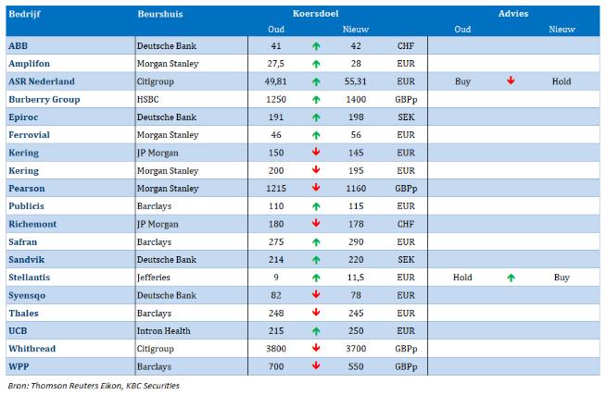This screenshot has width=607, height=395.
Task: Select the Beurshuis column header
Action: point(160,14)
